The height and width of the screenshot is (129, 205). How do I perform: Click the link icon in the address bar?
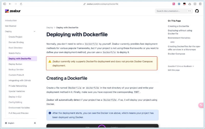tap(85, 4)
